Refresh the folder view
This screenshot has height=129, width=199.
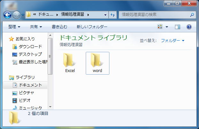tap(113, 15)
